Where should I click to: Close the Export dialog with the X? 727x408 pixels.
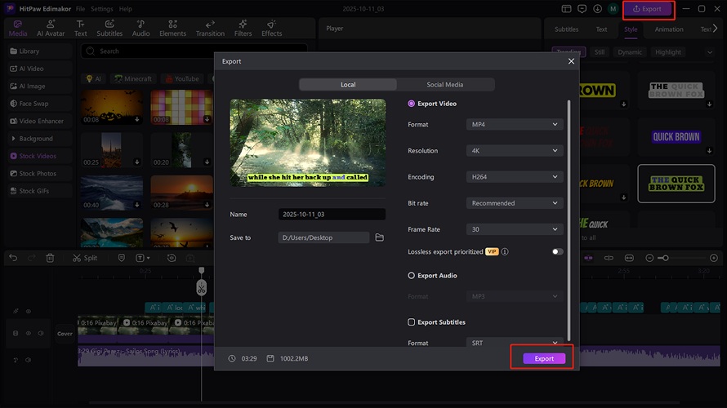571,61
